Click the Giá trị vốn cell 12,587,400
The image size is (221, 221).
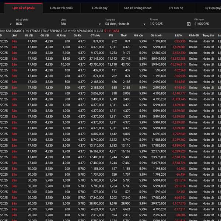click(159, 53)
